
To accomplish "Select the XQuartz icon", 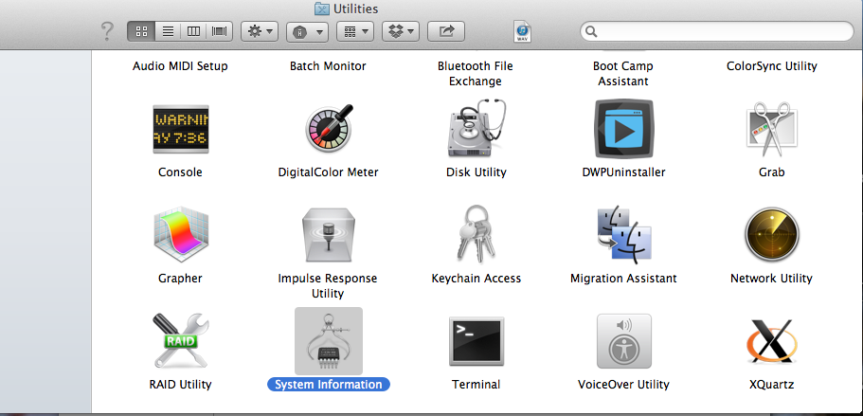I will point(771,340).
